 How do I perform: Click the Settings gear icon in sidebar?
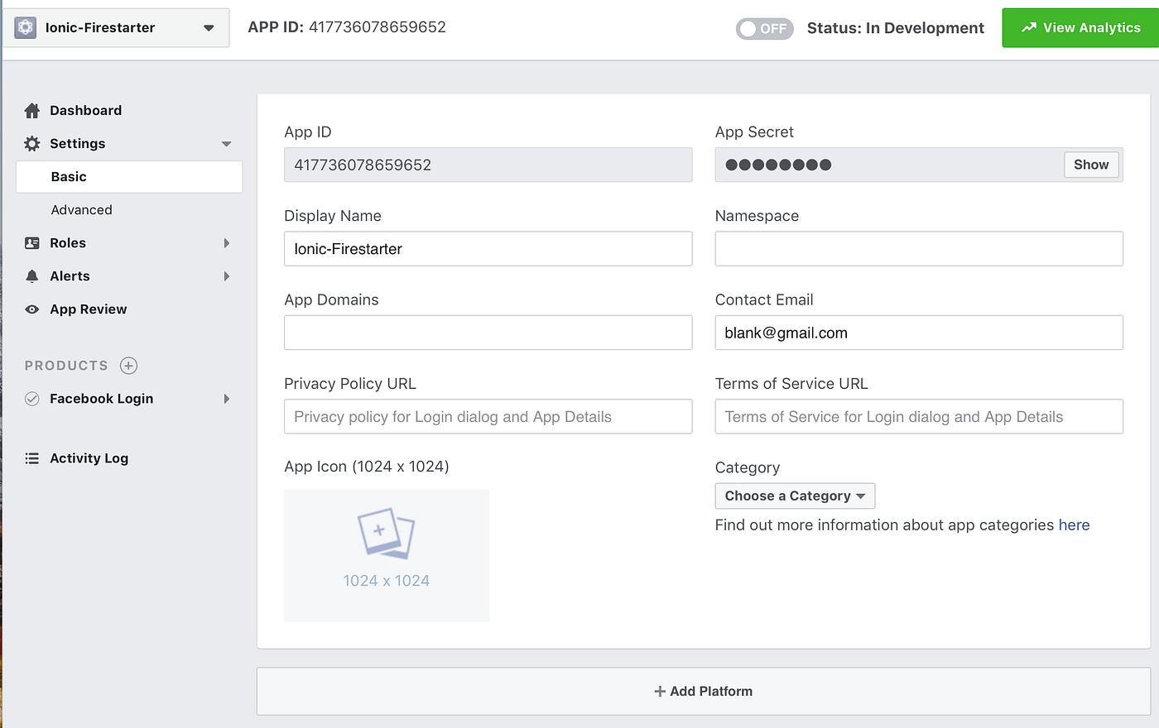tap(31, 143)
